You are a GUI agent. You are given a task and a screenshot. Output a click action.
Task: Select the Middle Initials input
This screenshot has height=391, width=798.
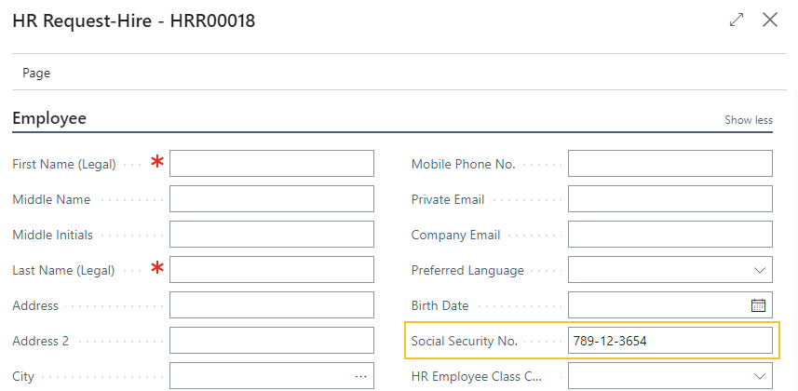click(x=271, y=235)
